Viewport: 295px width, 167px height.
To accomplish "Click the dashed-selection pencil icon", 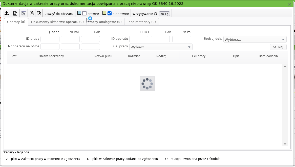I will point(39,13).
